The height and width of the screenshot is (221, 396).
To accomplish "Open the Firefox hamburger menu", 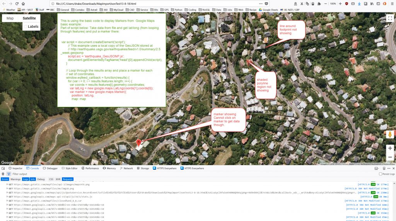I will (391, 3).
